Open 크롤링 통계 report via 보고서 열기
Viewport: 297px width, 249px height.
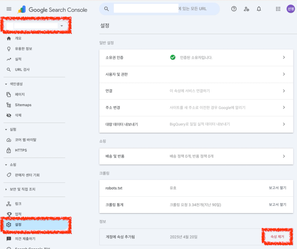(x=277, y=205)
